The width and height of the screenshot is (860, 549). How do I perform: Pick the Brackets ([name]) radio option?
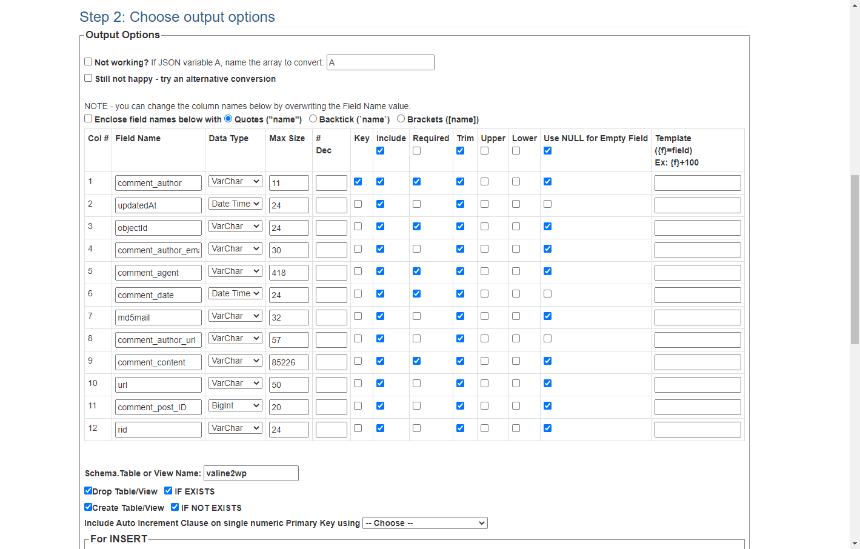pos(401,119)
